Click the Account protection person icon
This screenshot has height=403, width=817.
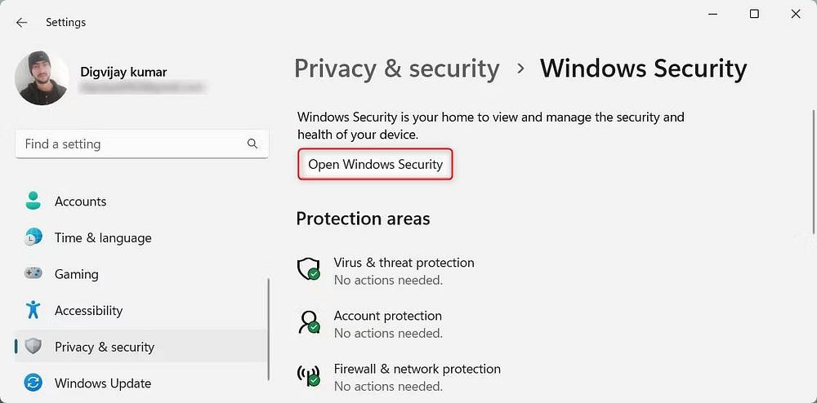(309, 322)
